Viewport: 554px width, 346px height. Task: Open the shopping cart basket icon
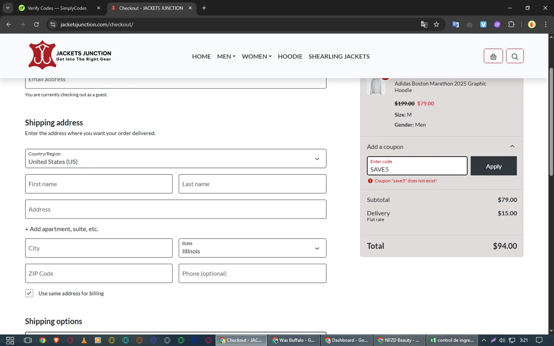tap(493, 56)
